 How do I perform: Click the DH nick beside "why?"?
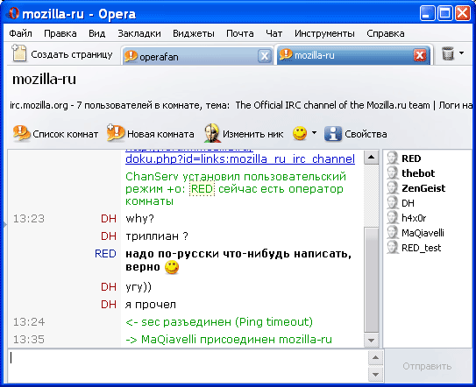pyautogui.click(x=109, y=218)
